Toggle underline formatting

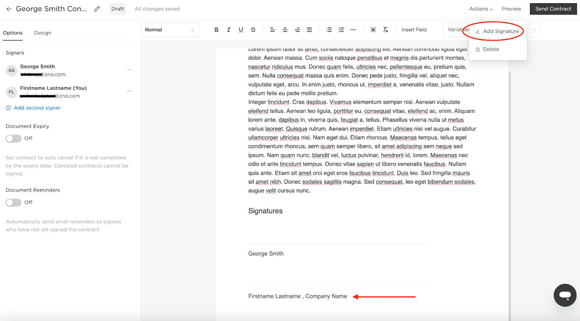[241, 30]
